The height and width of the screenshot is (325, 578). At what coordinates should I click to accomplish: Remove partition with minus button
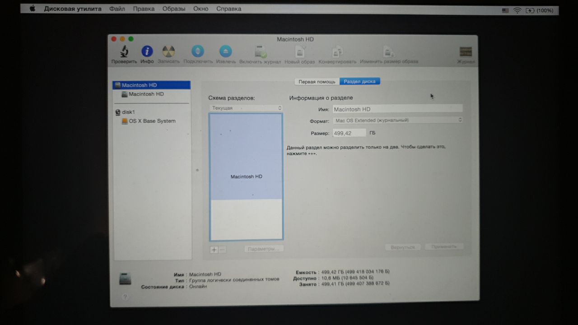point(222,250)
